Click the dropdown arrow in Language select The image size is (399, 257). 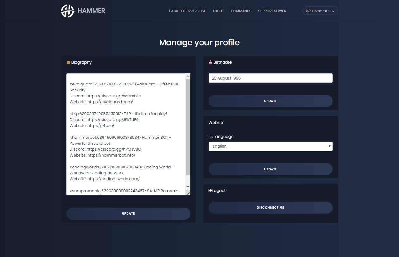tap(329, 146)
